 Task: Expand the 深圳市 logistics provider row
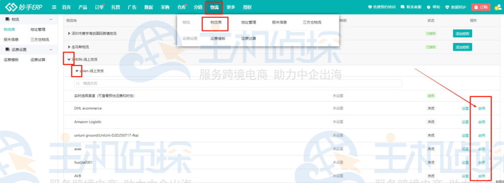pyautogui.click(x=69, y=33)
